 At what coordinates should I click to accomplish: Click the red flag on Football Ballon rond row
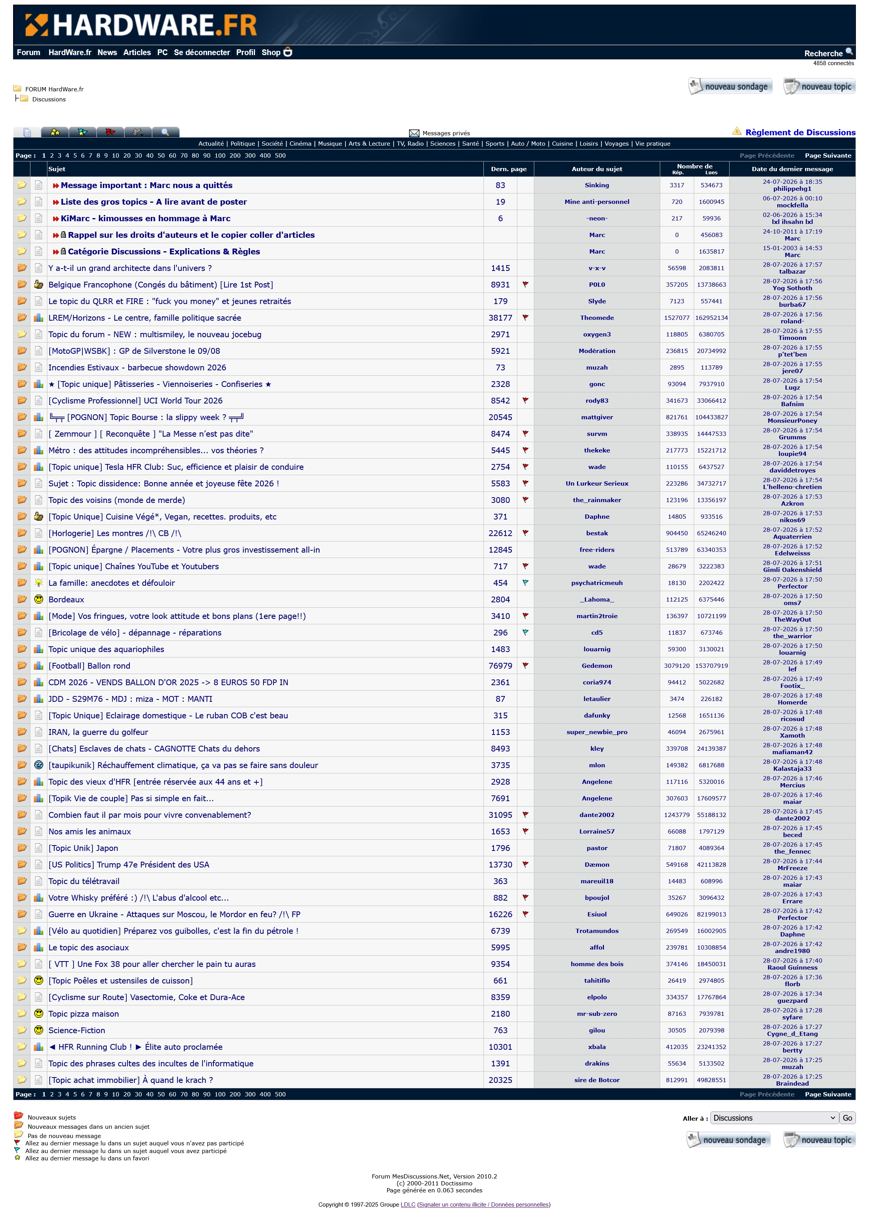pyautogui.click(x=525, y=665)
